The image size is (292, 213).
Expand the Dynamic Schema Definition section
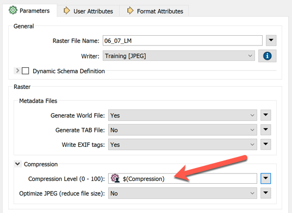tap(17, 70)
